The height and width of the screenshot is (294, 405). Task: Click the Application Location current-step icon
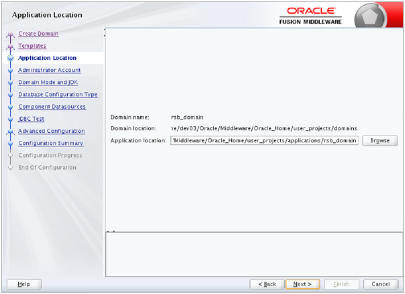point(10,58)
